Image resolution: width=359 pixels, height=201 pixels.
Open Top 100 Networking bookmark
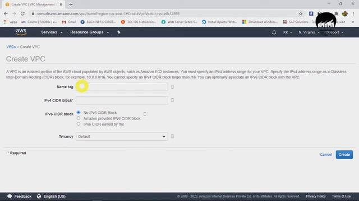(x=139, y=22)
